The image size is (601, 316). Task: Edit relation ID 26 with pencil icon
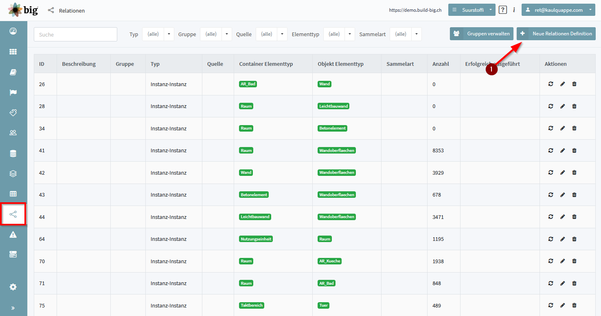[x=562, y=84]
